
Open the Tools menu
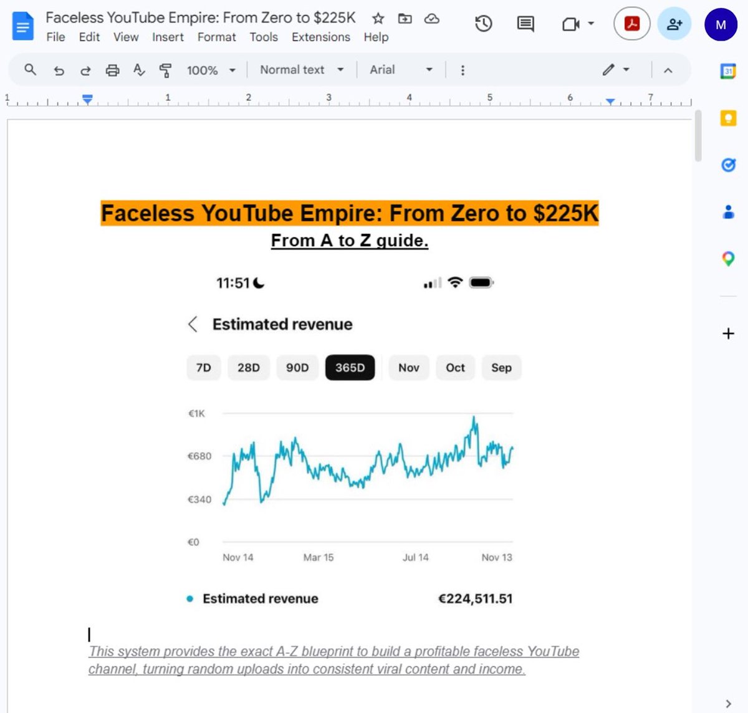click(264, 37)
